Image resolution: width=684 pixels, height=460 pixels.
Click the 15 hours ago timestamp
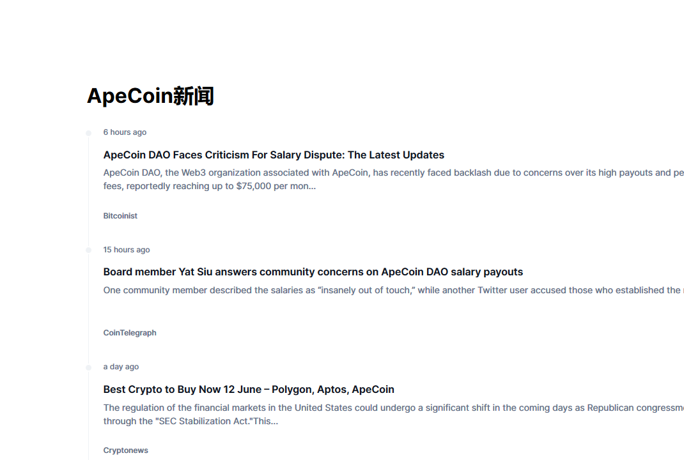pos(127,250)
